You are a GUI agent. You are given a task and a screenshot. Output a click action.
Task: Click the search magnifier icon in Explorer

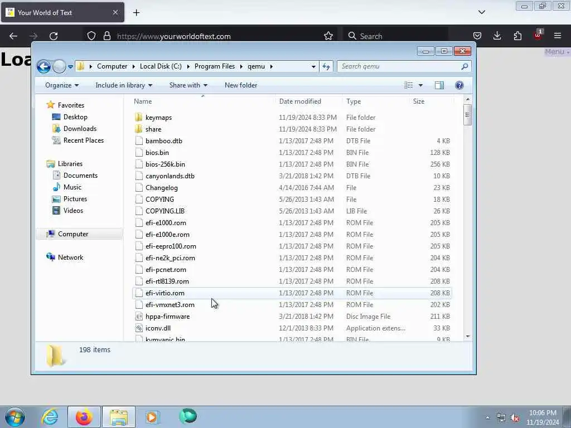point(464,66)
